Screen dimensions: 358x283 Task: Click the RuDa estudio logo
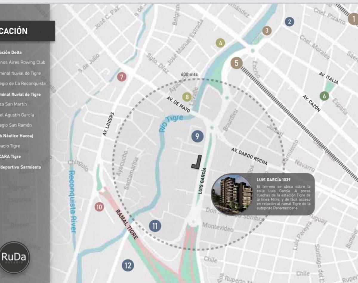click(15, 257)
